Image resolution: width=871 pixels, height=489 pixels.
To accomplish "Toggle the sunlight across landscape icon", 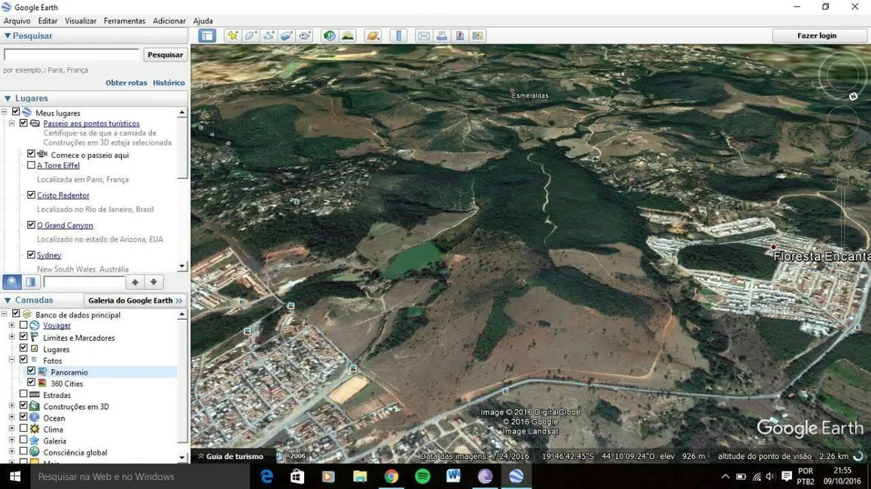I will coord(347,35).
